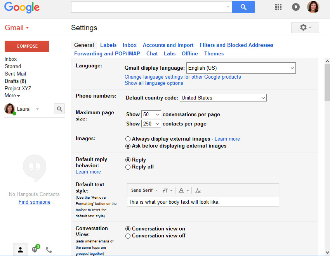330x256 pixels.
Task: Open conversations per page dropdown showing 50
Action: point(151,114)
